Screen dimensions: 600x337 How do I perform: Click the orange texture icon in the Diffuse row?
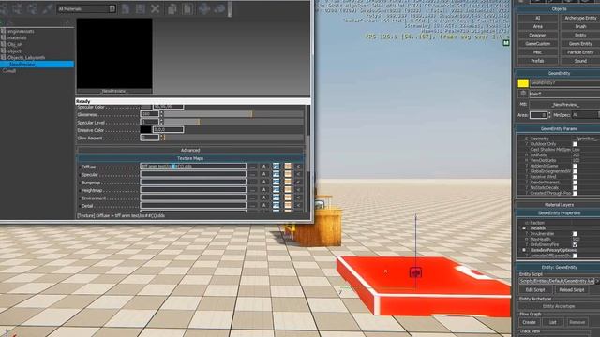pyautogui.click(x=288, y=167)
